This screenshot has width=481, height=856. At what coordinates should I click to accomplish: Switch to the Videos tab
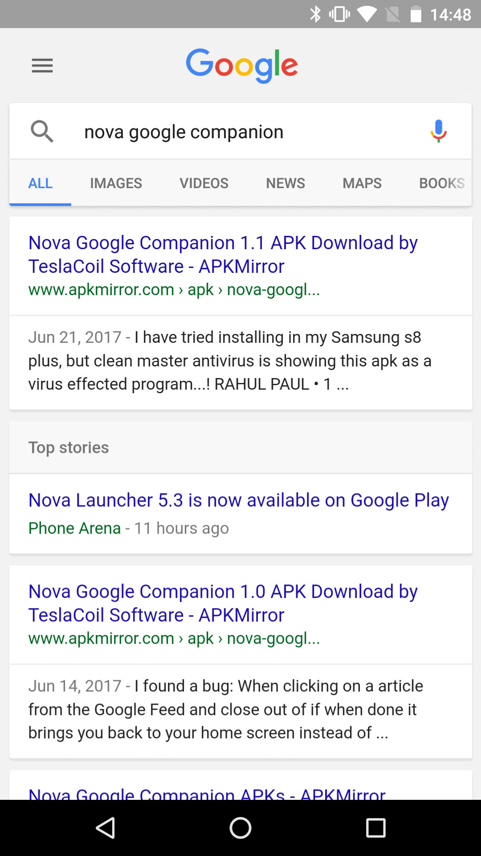click(x=204, y=183)
